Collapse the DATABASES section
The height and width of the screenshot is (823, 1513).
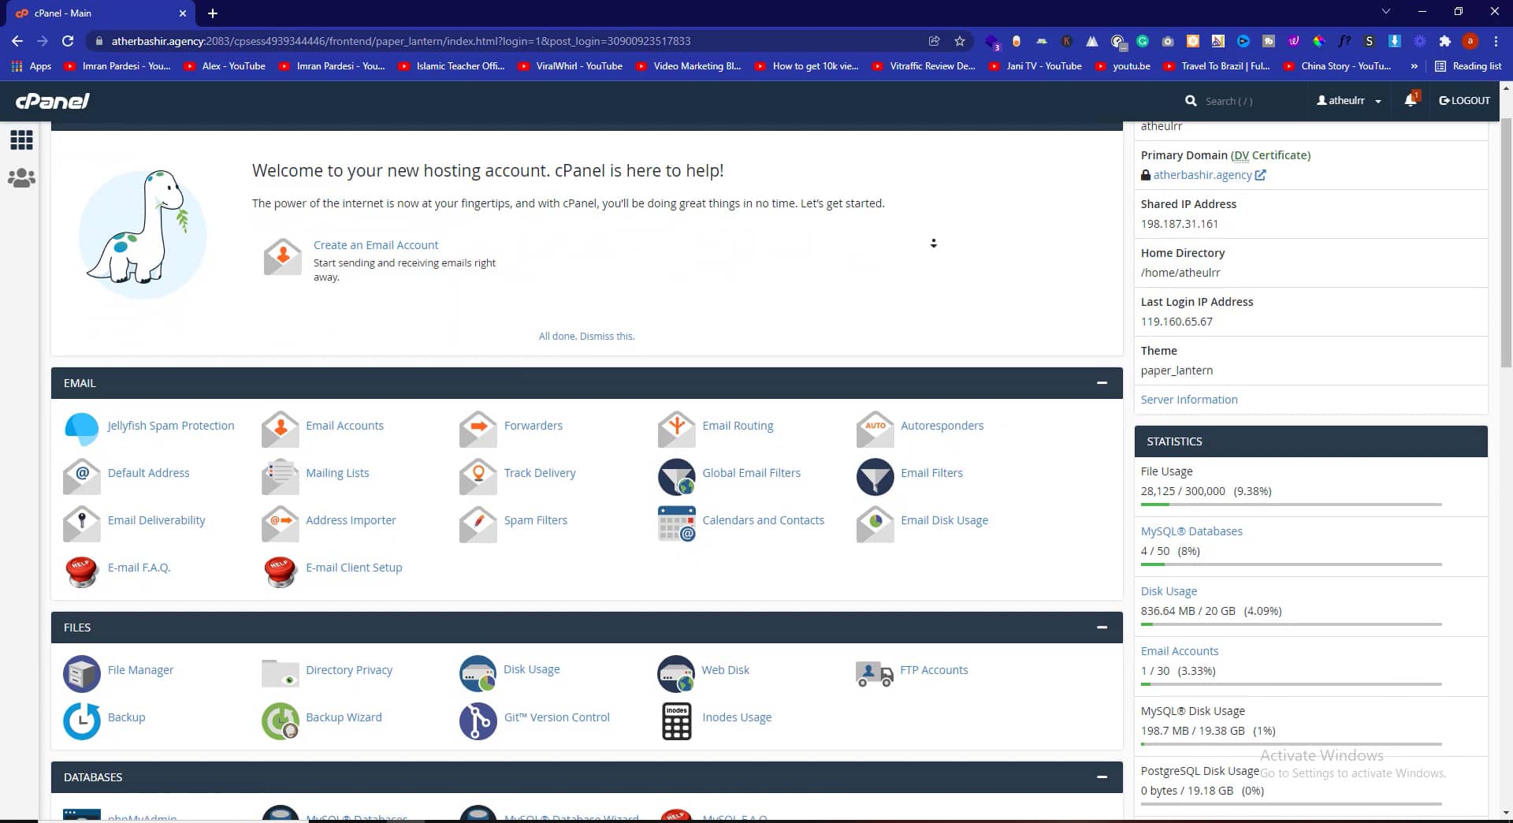click(x=1102, y=777)
